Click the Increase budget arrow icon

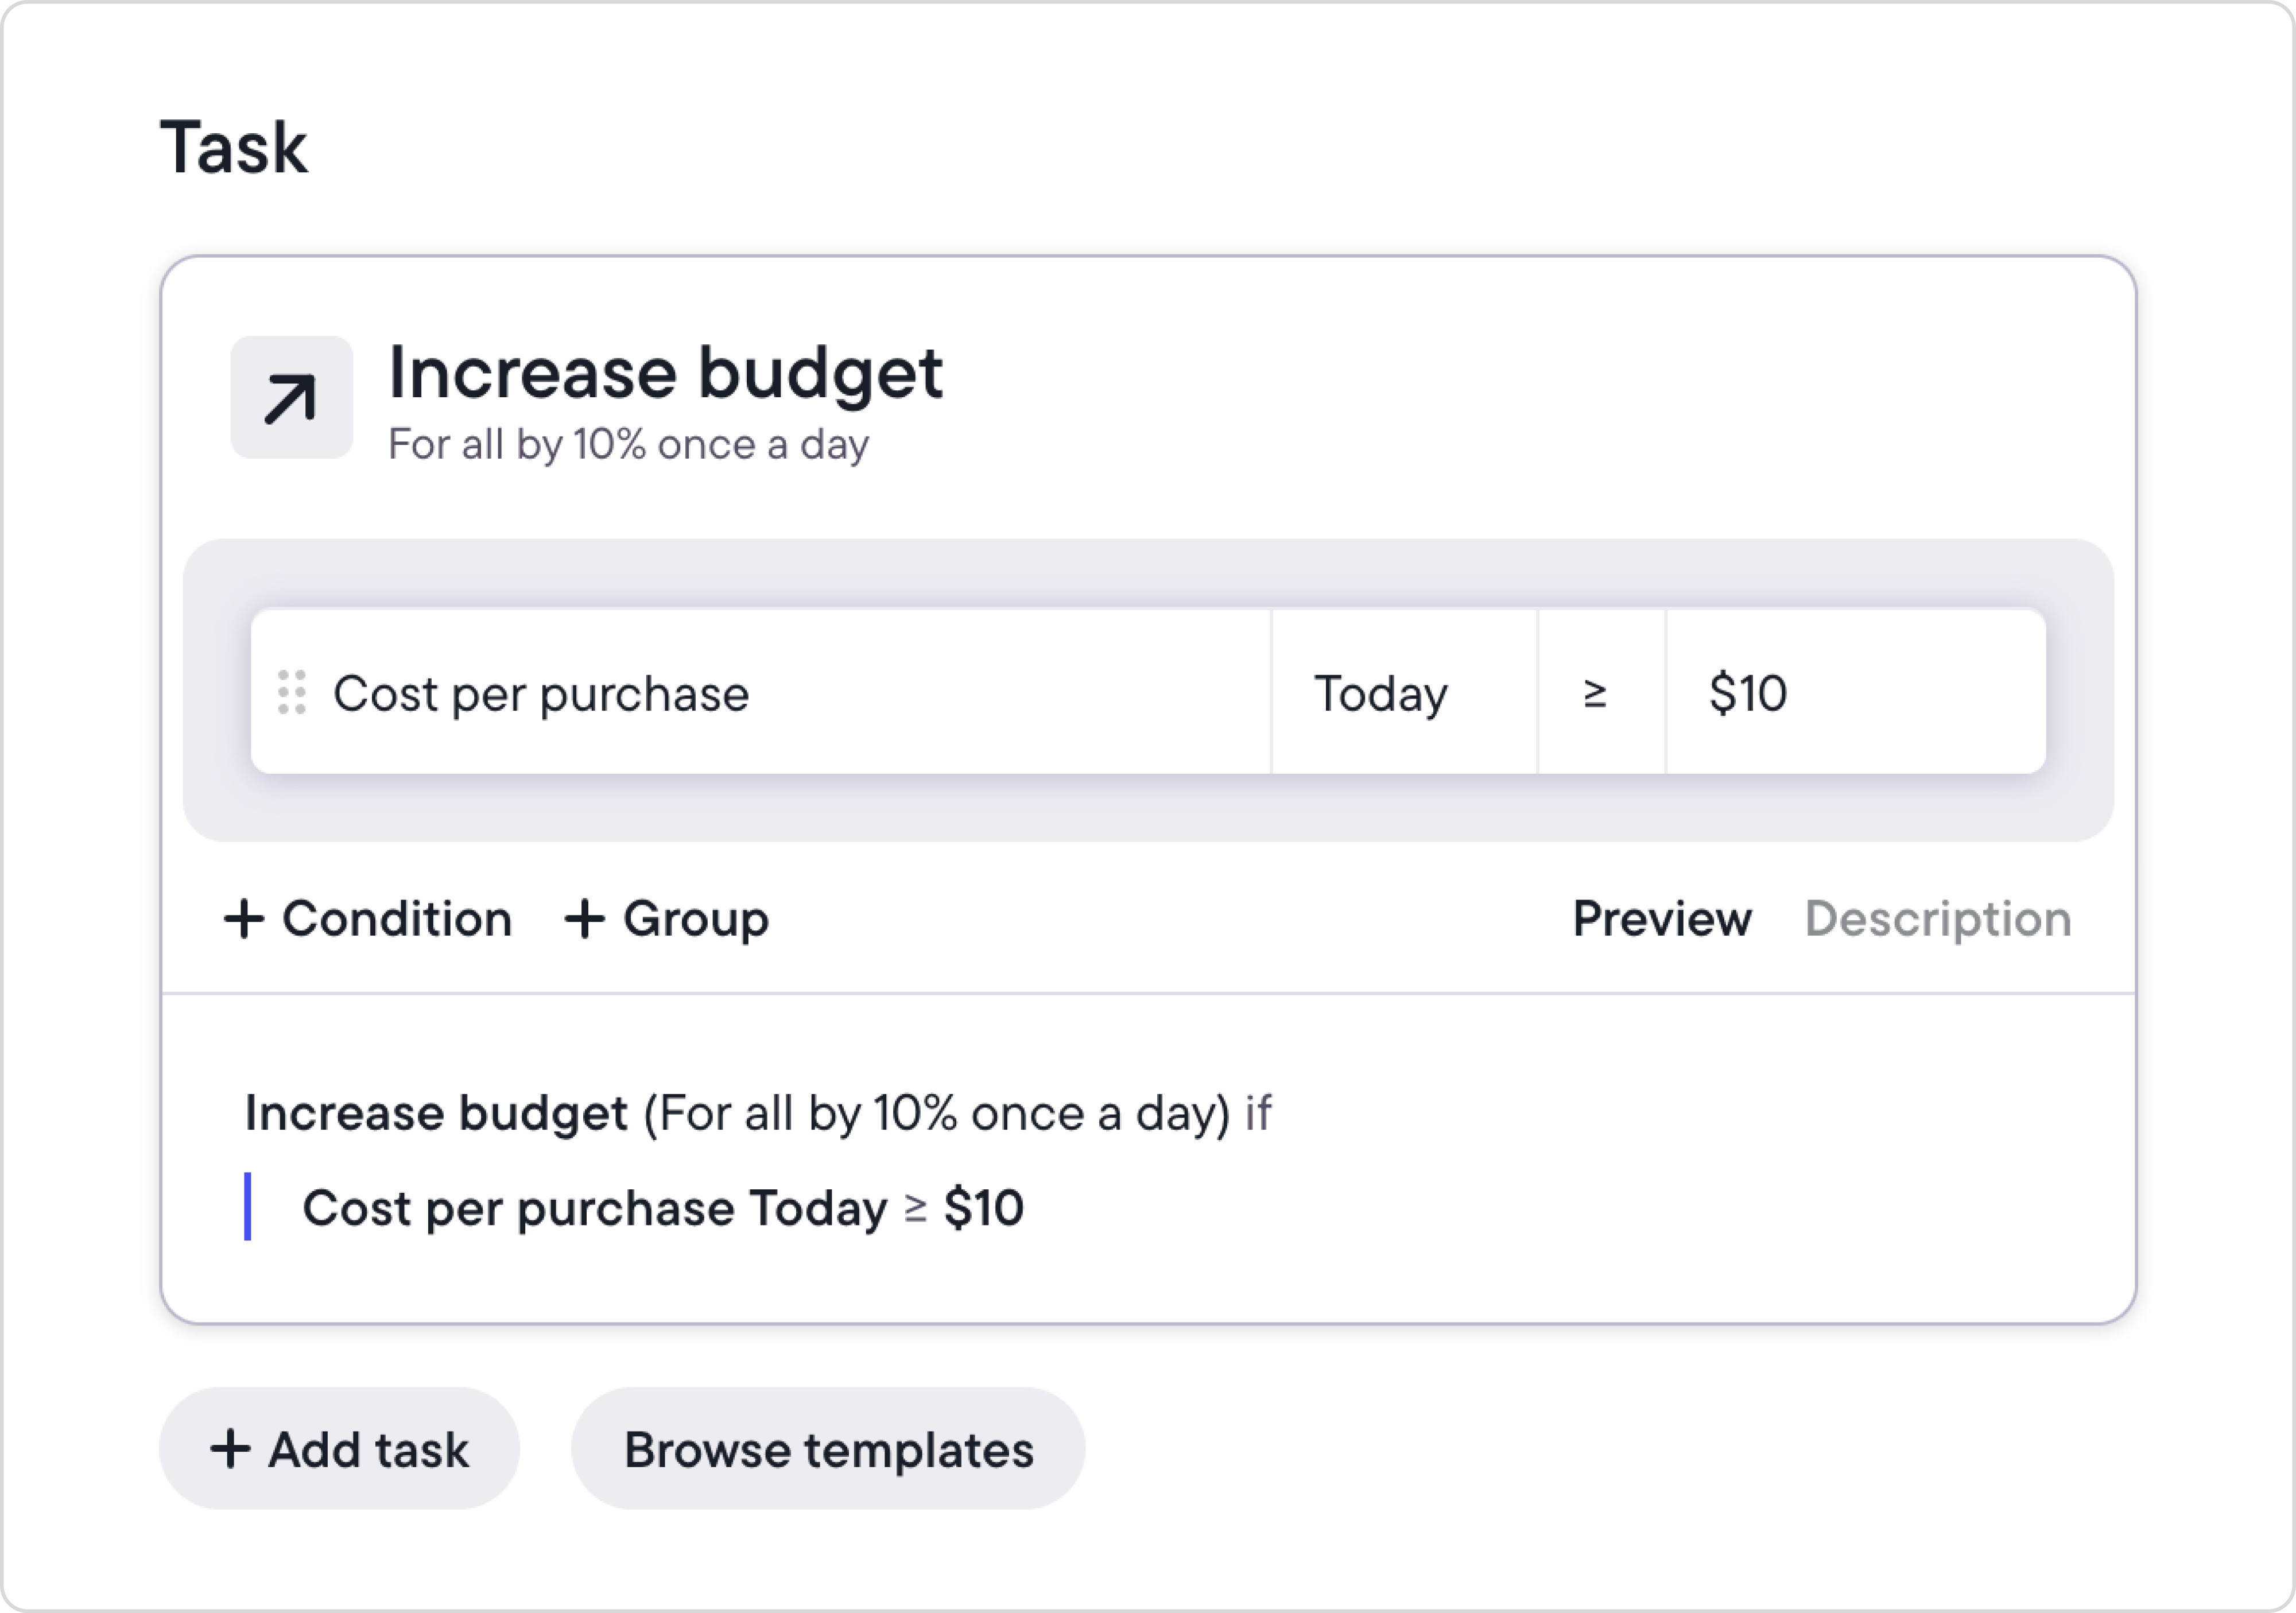coord(291,398)
